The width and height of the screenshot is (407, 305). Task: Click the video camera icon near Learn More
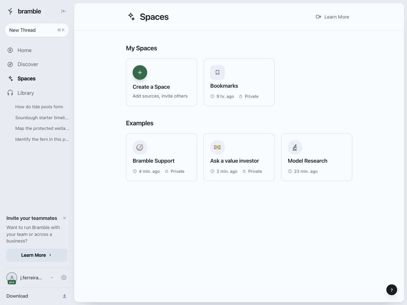point(318,17)
